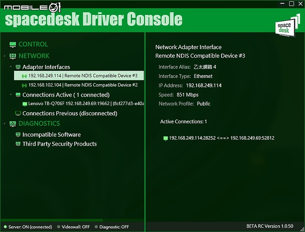Click signal icon of 192.168.102.104 adapter
The width and height of the screenshot is (305, 232).
[24, 85]
